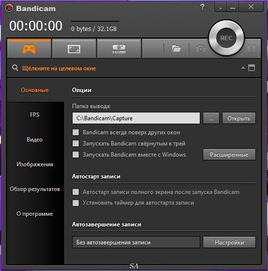Viewport: 268px width, 271px height.
Task: Open the Основные settings tab
Action: 35,90
